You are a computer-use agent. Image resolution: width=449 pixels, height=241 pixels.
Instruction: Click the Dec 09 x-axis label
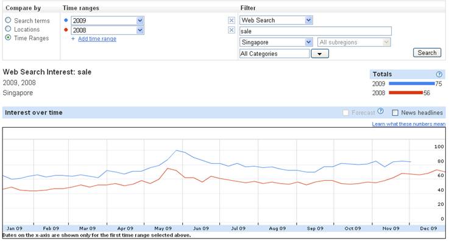[428, 228]
